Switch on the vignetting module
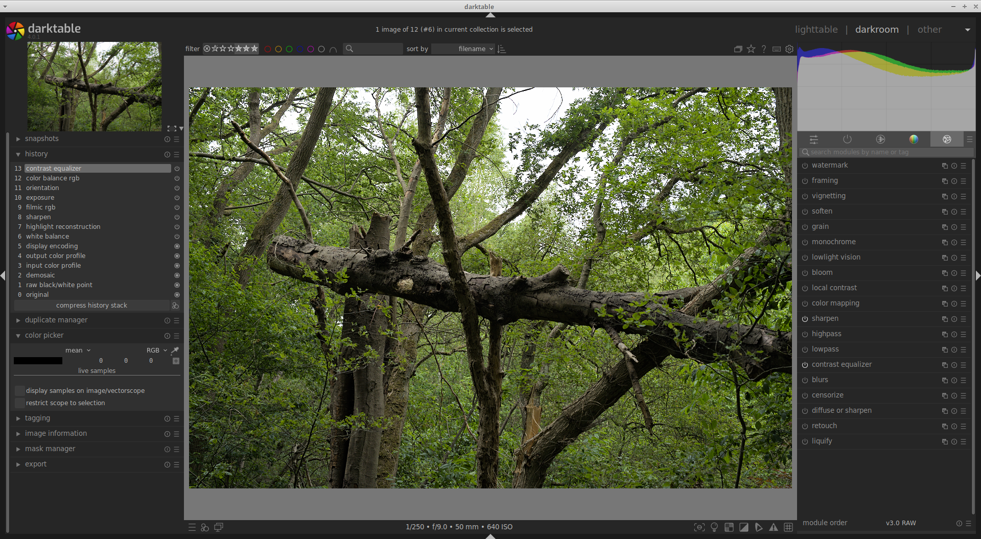 coord(805,196)
